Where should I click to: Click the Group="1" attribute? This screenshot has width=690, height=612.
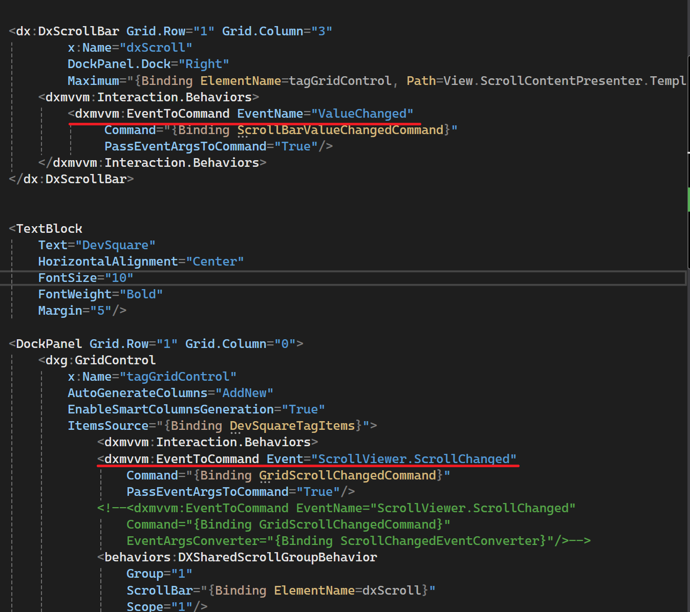159,574
